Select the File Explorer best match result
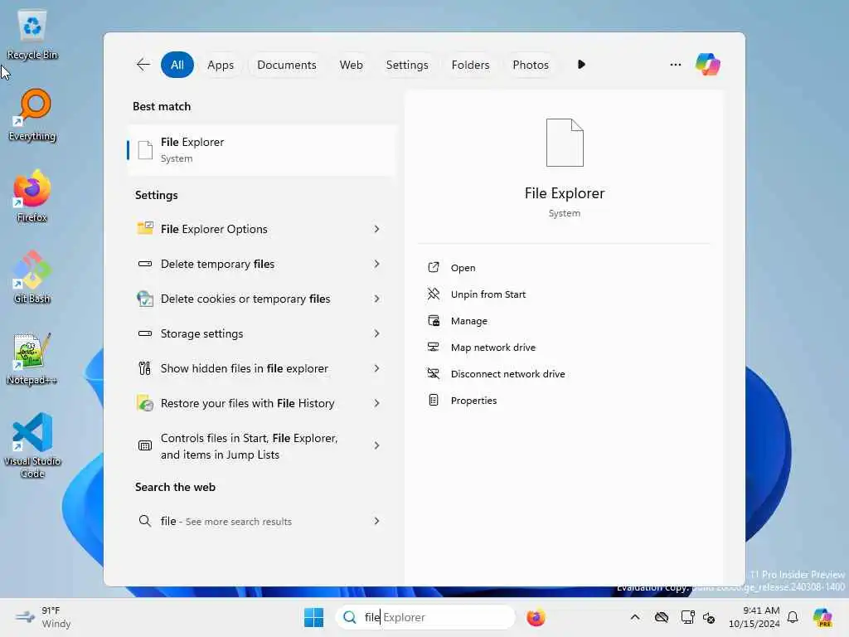 click(x=261, y=150)
